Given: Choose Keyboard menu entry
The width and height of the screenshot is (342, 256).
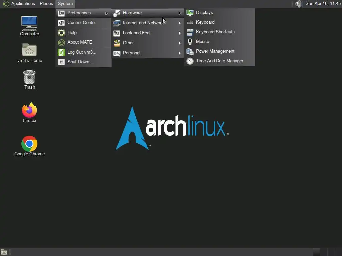Looking at the screenshot, I should point(219,22).
